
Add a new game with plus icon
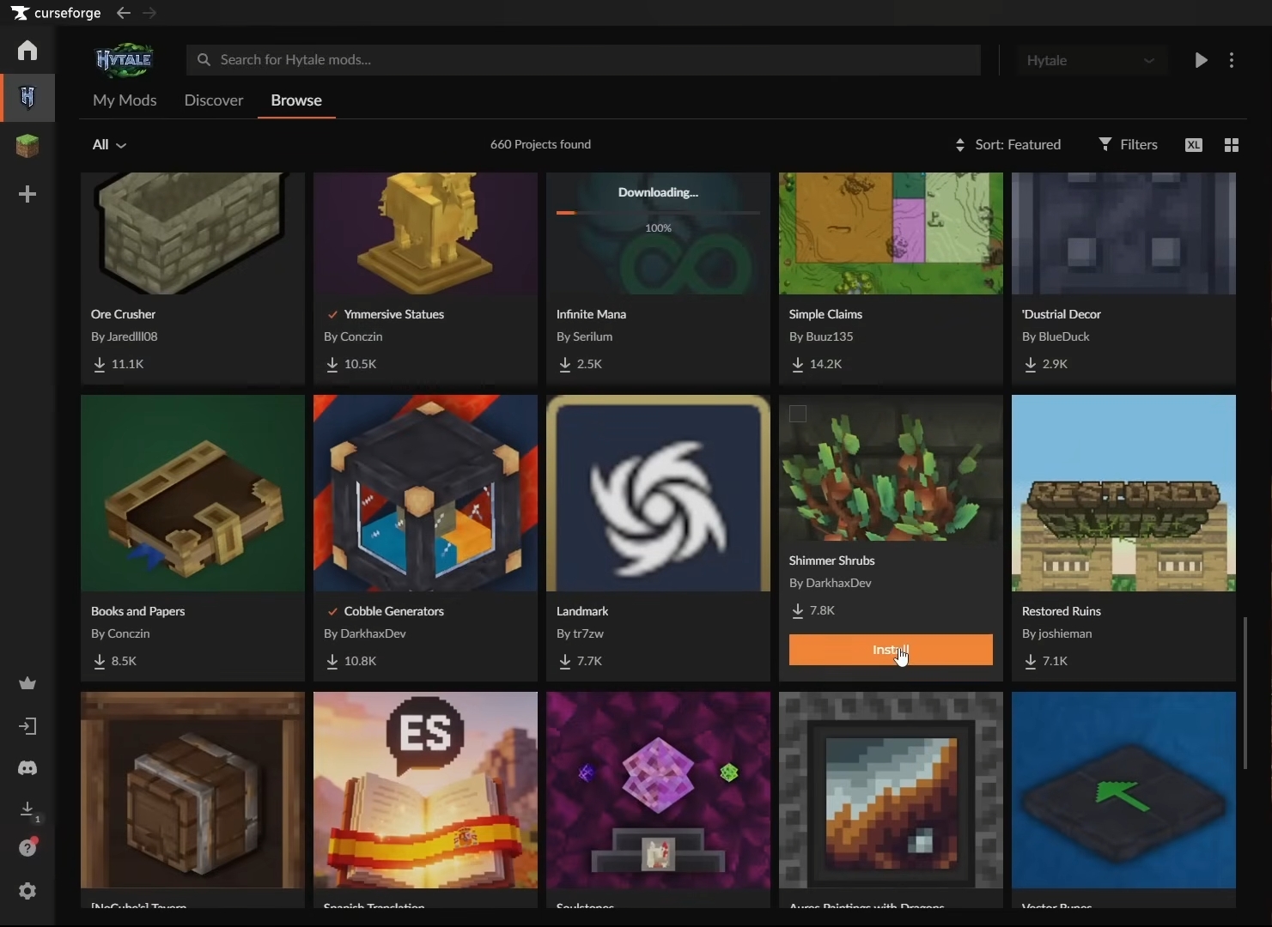click(x=27, y=195)
